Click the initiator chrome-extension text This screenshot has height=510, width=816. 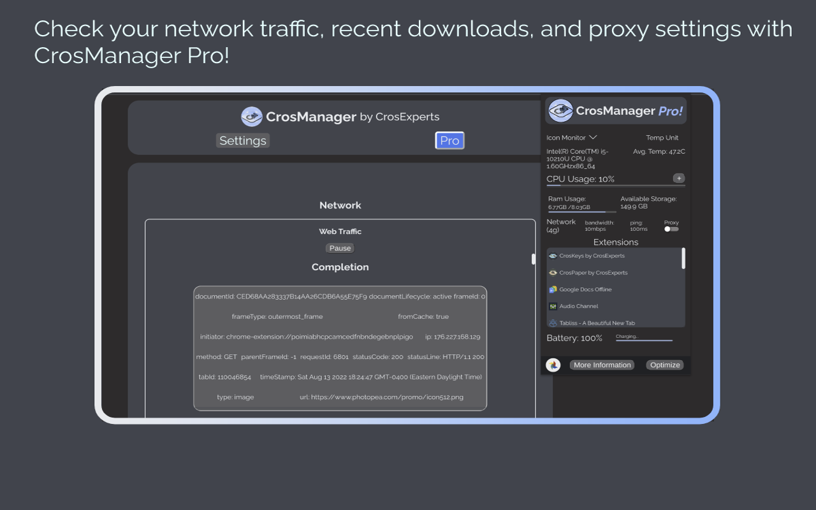pos(307,337)
